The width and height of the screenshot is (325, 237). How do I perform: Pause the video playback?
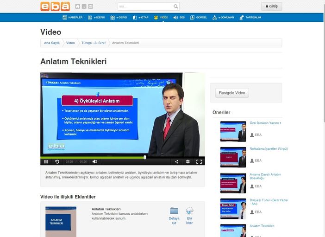[x=46, y=161]
